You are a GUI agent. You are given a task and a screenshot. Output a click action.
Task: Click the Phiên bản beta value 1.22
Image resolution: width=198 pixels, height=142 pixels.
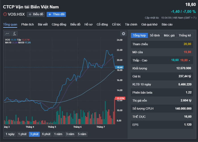[189, 92]
